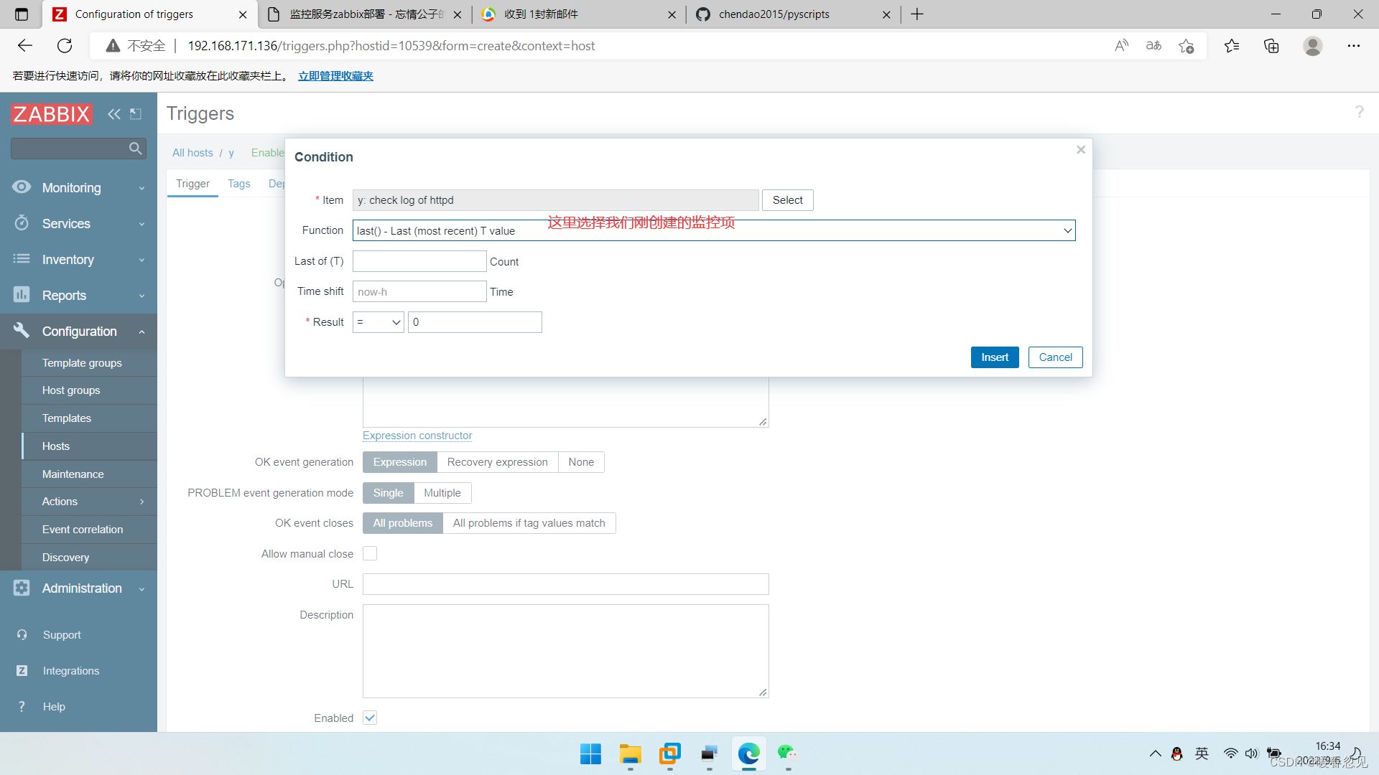Screen dimensions: 1379x775
Task: Click the Insert button
Action: 995,357
